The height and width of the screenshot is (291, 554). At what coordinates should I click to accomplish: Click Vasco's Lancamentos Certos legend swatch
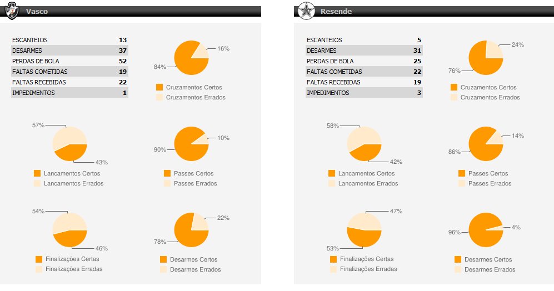tap(37, 173)
